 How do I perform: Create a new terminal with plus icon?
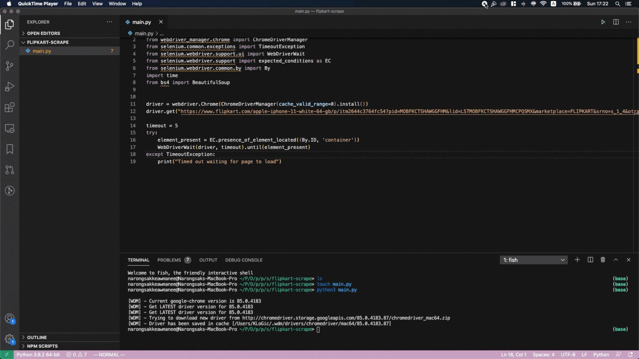pos(577,260)
